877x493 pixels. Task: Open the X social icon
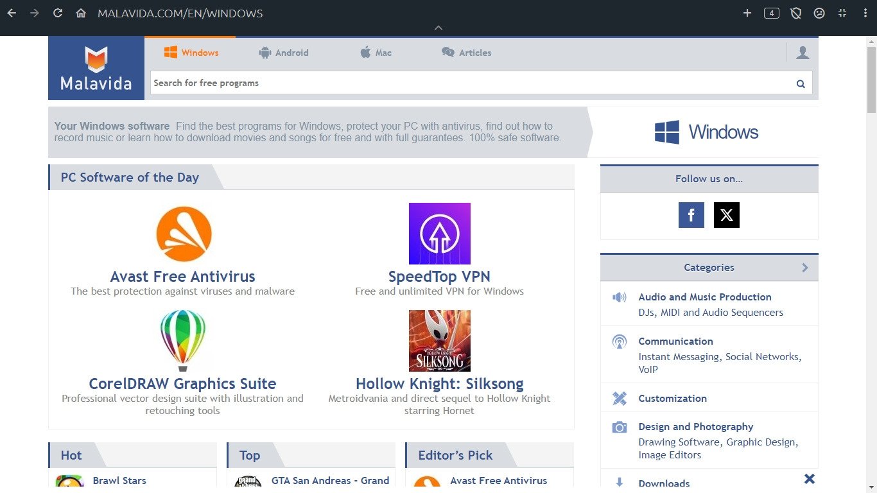click(726, 215)
